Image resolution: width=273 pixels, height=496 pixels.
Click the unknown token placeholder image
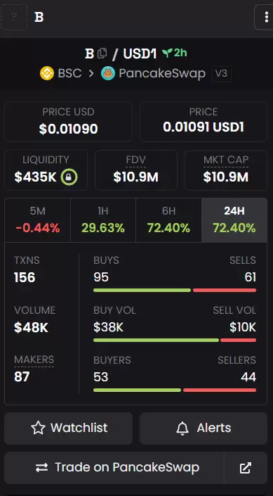pos(13,17)
